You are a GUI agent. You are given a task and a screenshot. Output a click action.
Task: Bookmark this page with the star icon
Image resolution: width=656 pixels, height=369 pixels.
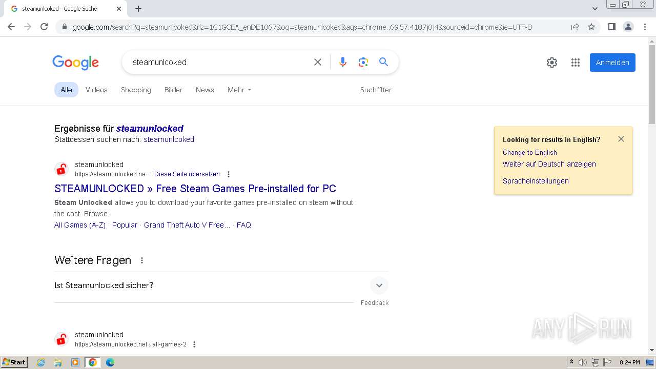click(x=591, y=27)
